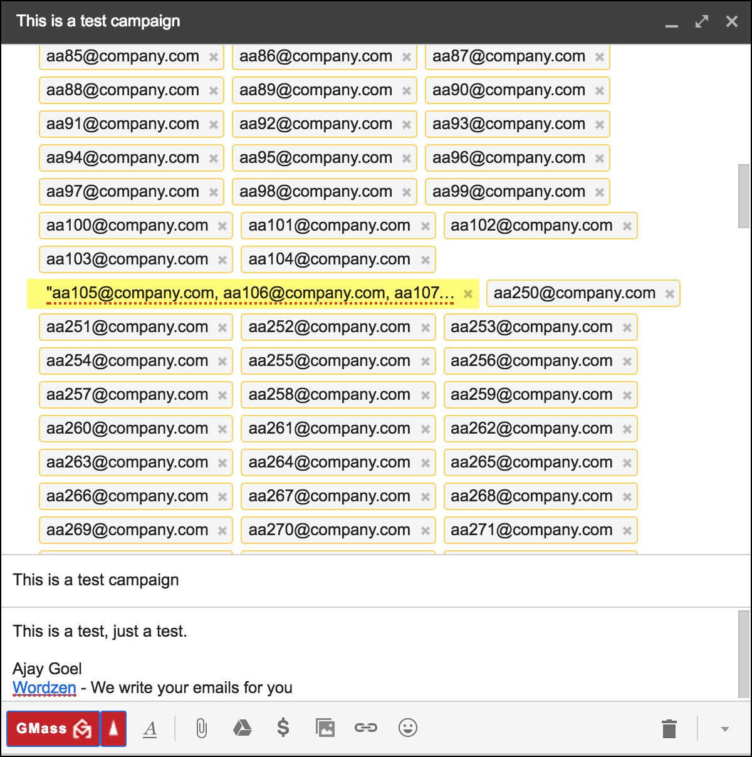Open the Wordzen link
Image resolution: width=752 pixels, height=757 pixels.
(44, 687)
